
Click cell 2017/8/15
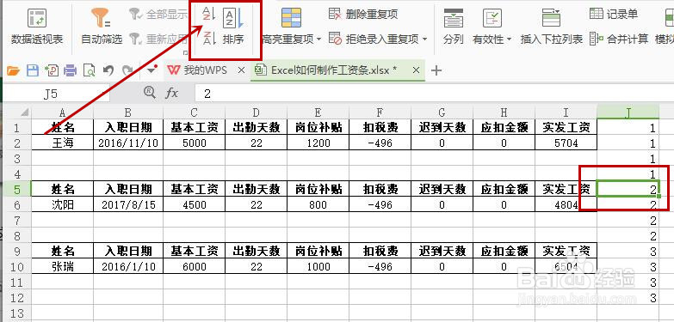(x=128, y=205)
